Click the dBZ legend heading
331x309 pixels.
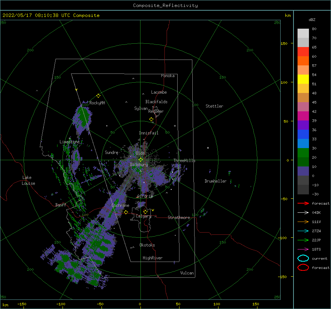click(x=312, y=19)
